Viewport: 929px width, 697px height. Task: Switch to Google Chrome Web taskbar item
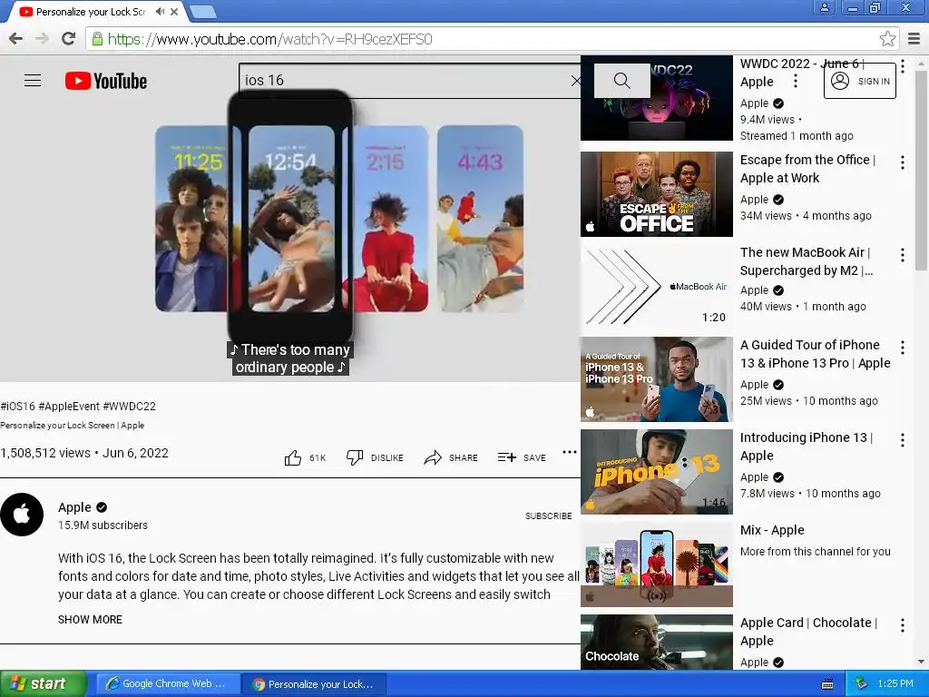[x=167, y=683]
